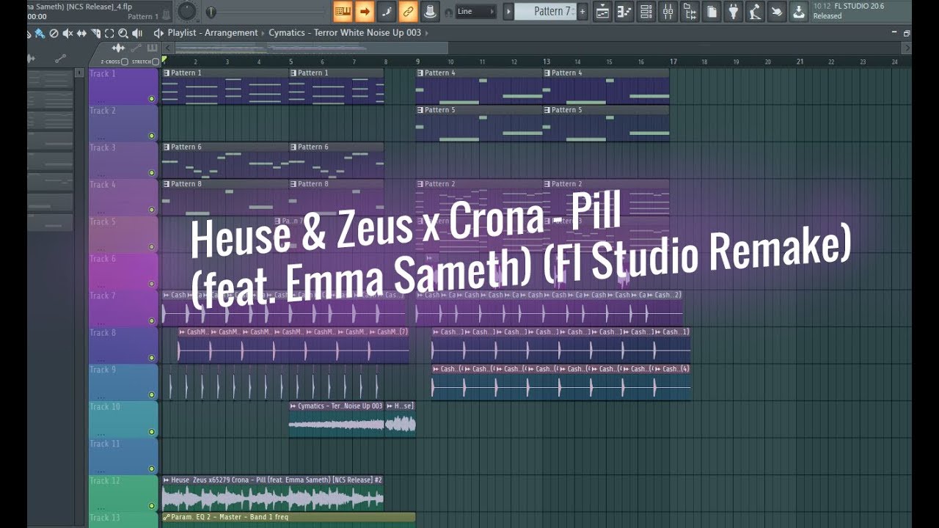
Task: Mute Track 1 using green dot
Action: 152,98
